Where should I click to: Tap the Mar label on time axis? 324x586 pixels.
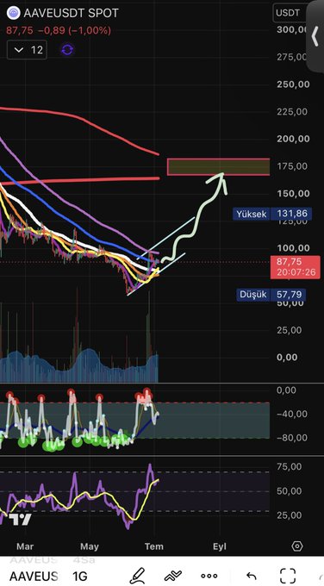[25, 546]
